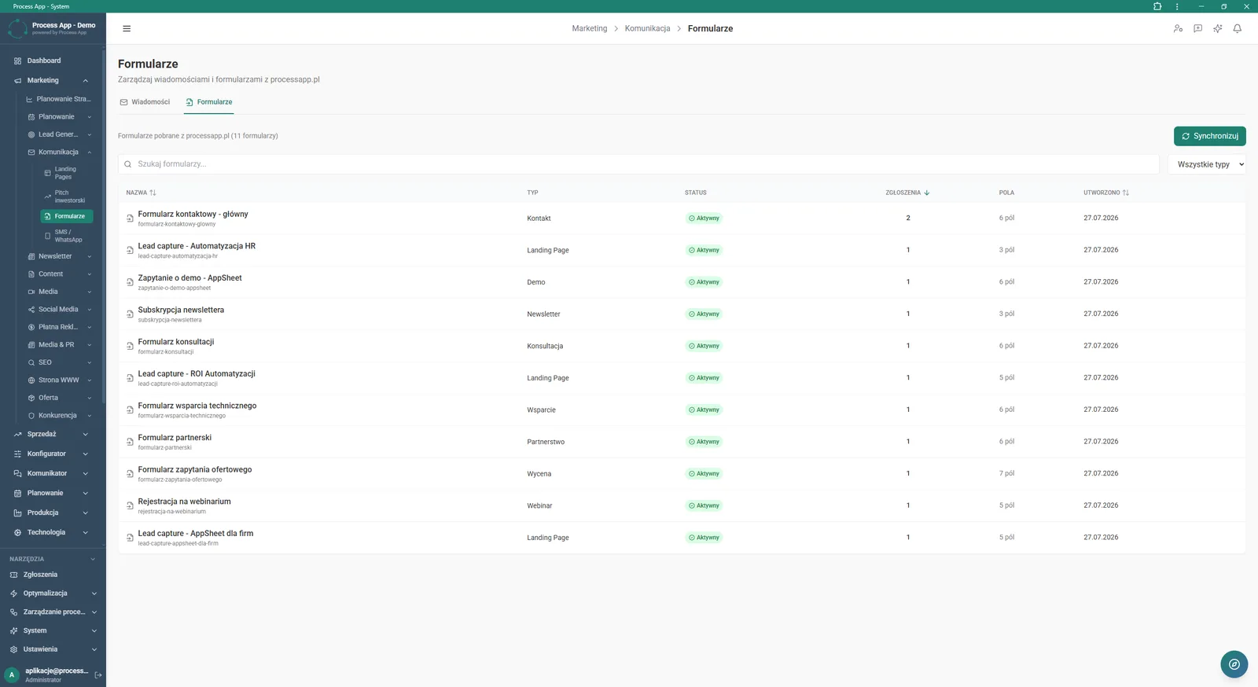The width and height of the screenshot is (1258, 687).
Task: Click the Ustawienia gear icon in sidebar
Action: 13,649
